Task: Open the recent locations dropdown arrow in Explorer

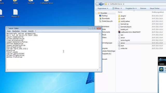Action: coord(103,4)
